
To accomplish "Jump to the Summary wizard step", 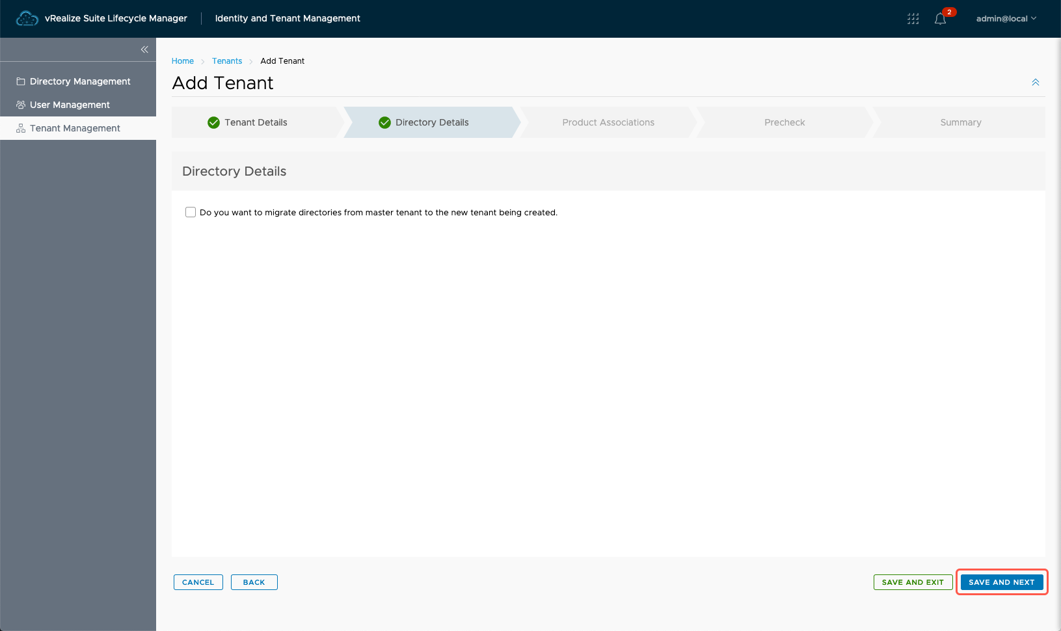I will 960,122.
